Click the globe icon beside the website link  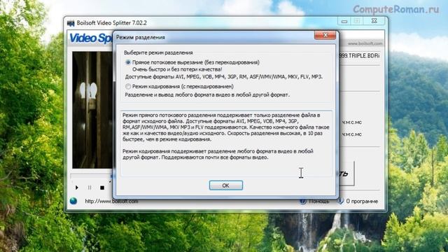73,201
